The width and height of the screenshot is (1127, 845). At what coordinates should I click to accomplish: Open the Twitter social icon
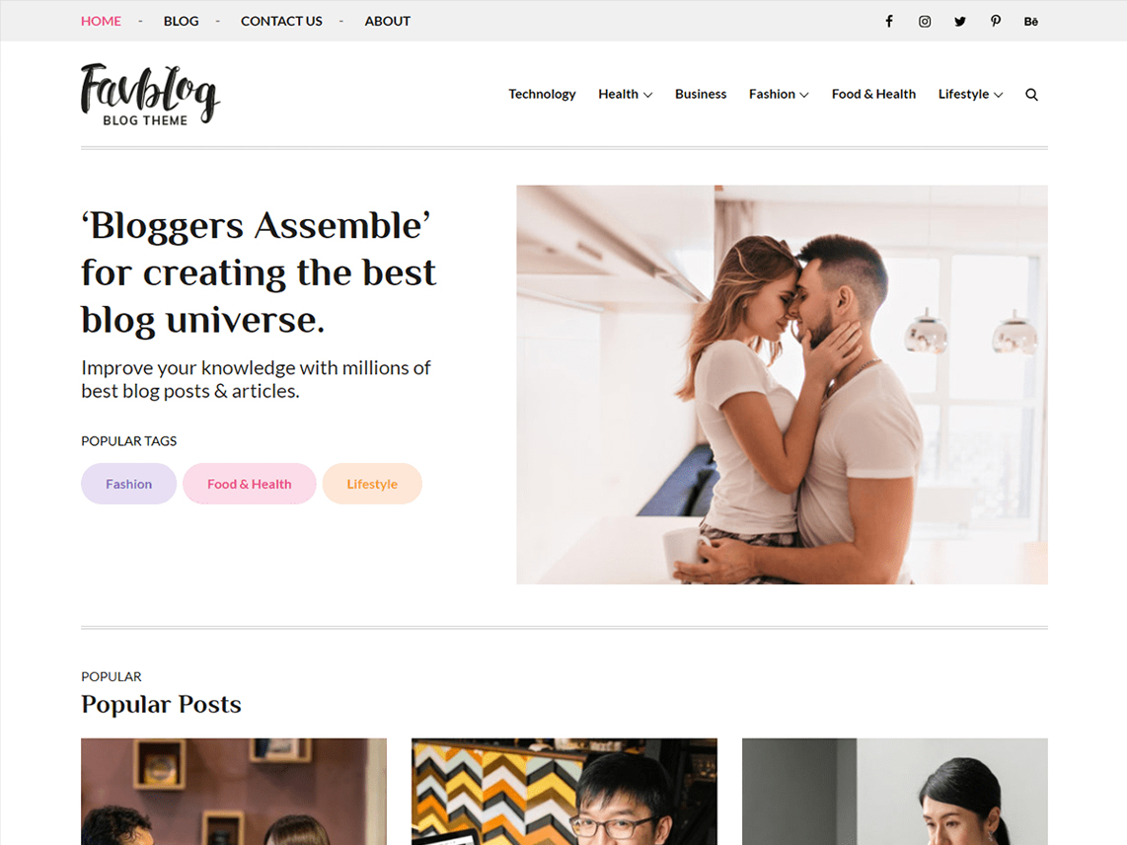click(960, 22)
